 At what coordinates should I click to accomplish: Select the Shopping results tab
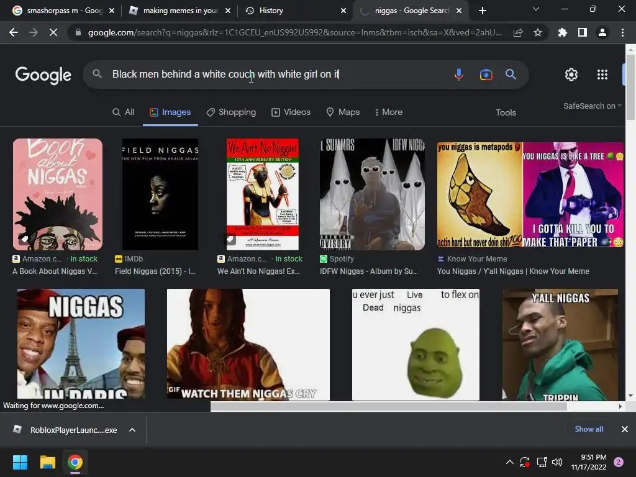[231, 112]
